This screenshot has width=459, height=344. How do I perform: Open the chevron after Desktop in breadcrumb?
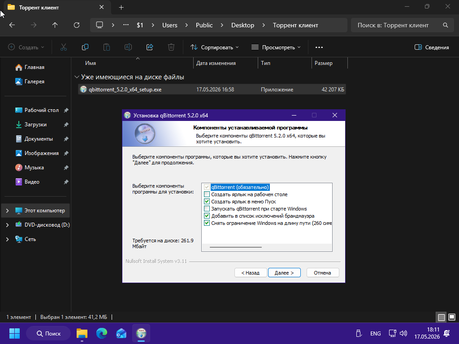coord(264,25)
